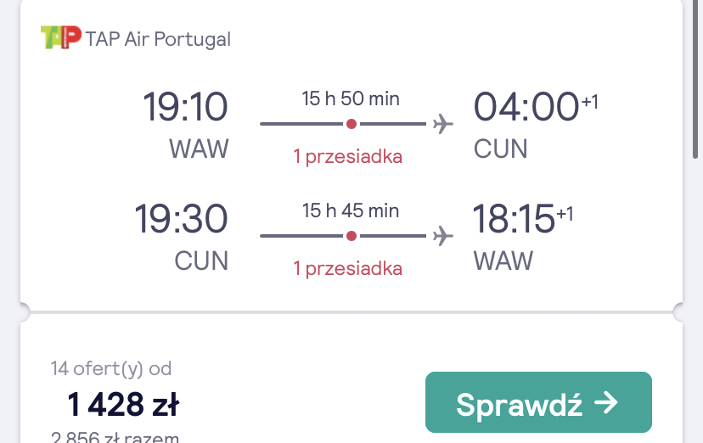Click the 15 h 45 min duration label
This screenshot has width=703, height=443.
click(351, 210)
